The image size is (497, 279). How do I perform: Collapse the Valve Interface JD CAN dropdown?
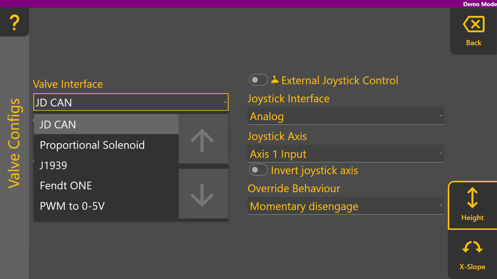pos(131,102)
